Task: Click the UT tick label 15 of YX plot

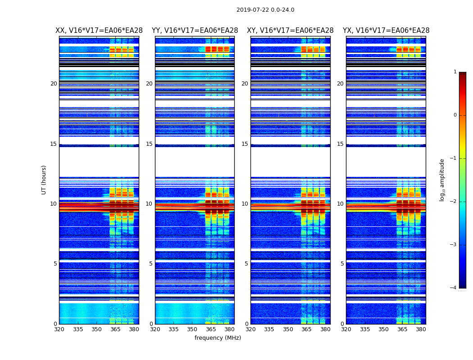Action: [x=340, y=144]
